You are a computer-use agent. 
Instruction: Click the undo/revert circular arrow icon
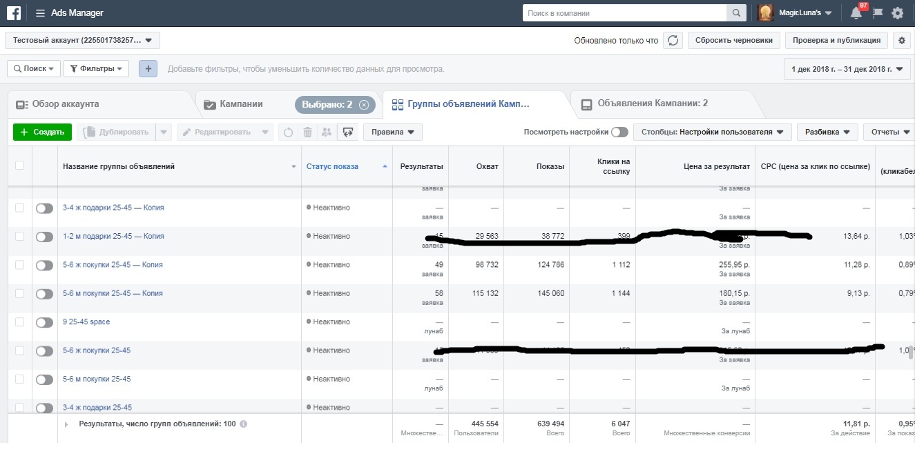[288, 132]
